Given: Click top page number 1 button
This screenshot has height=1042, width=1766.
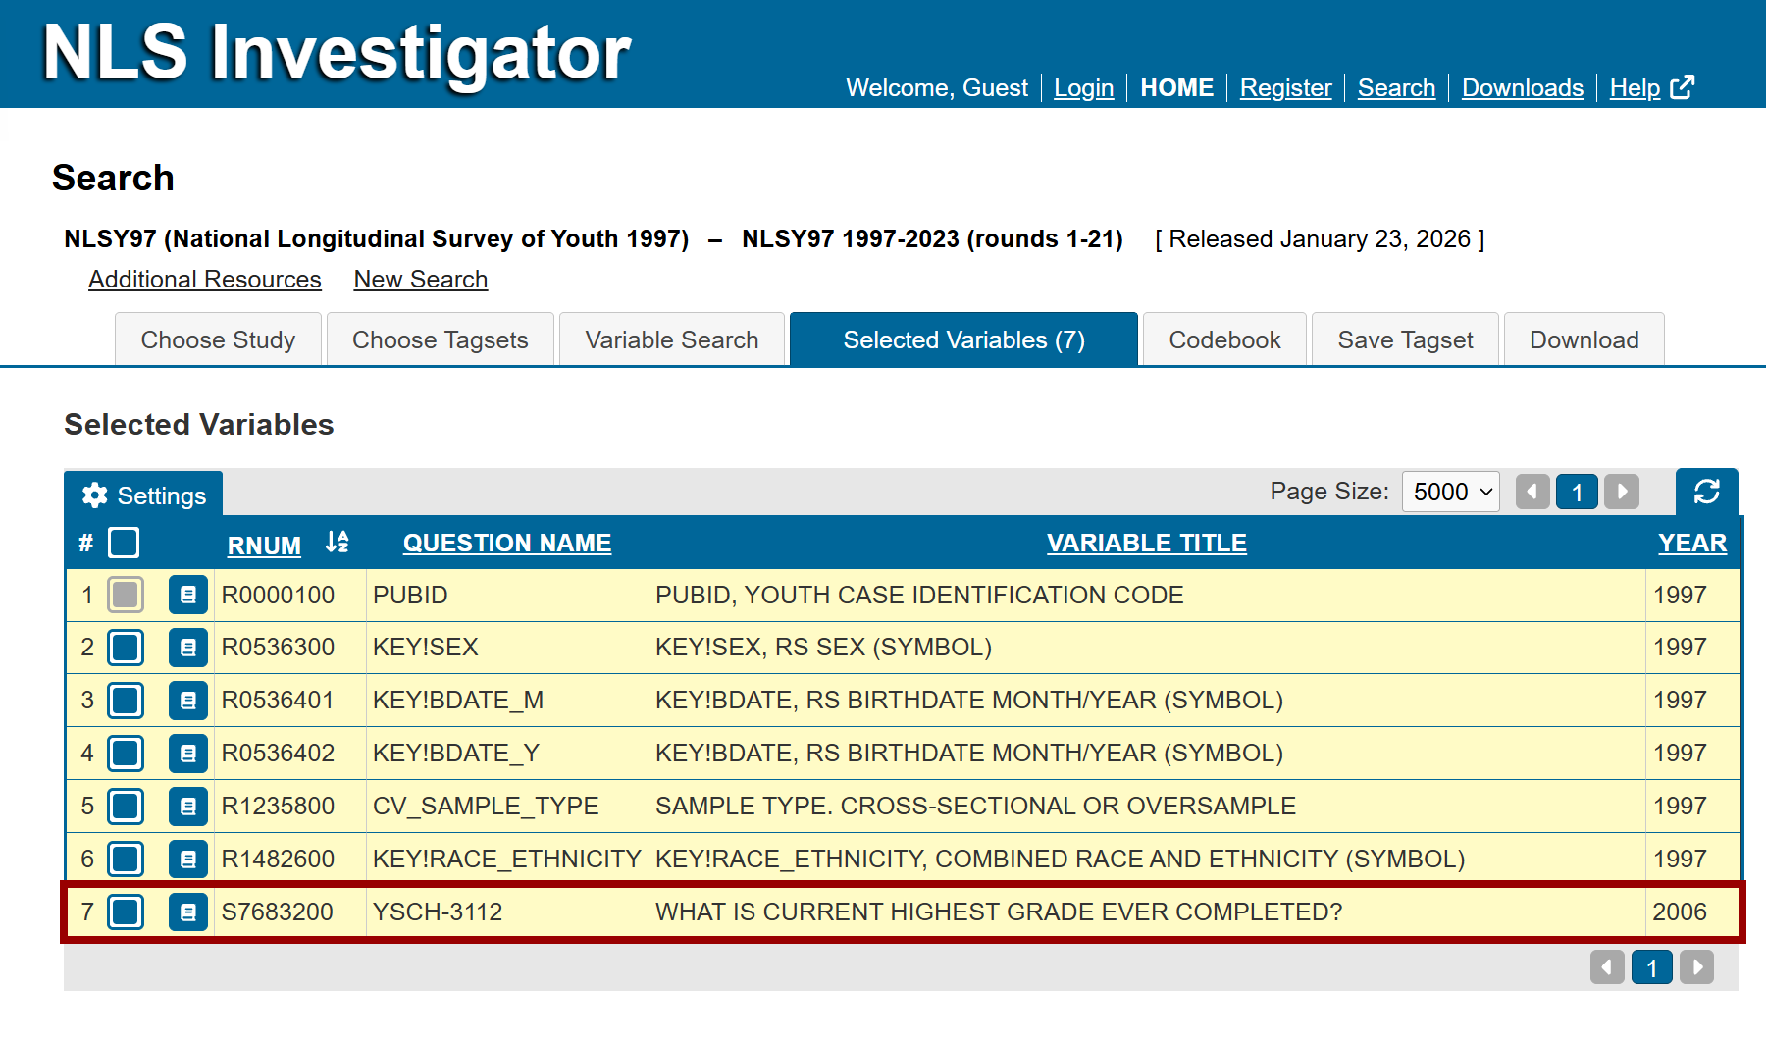Looking at the screenshot, I should pos(1578,492).
